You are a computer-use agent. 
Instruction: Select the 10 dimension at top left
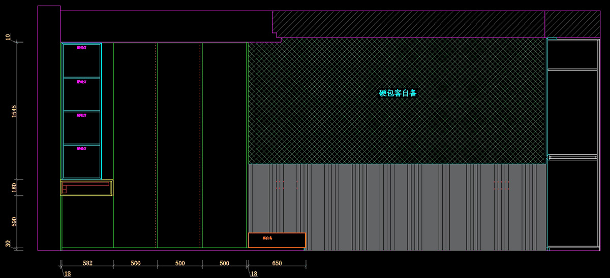(x=8, y=37)
